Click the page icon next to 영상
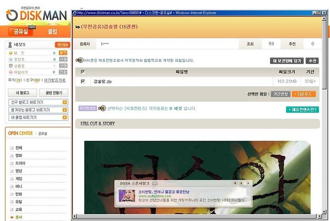 pos(12,171)
